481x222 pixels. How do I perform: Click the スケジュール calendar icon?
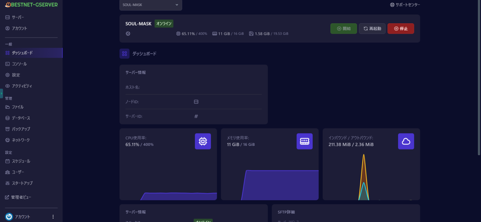7,161
